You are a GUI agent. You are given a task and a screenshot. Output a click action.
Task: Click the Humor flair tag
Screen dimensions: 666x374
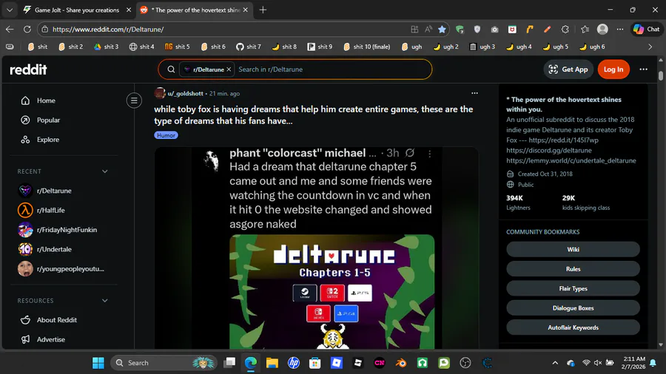[166, 135]
